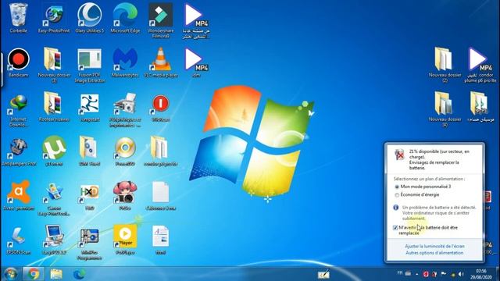Show hidden system tray icons arrow
This screenshot has height=281, width=500.
pyautogui.click(x=416, y=274)
